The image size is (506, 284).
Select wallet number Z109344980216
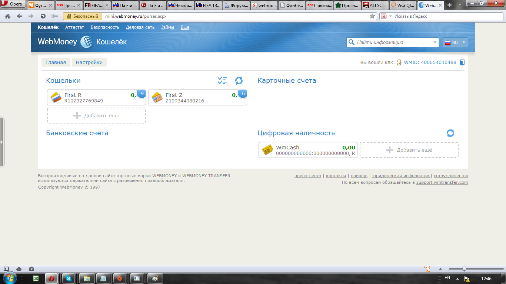(x=185, y=101)
